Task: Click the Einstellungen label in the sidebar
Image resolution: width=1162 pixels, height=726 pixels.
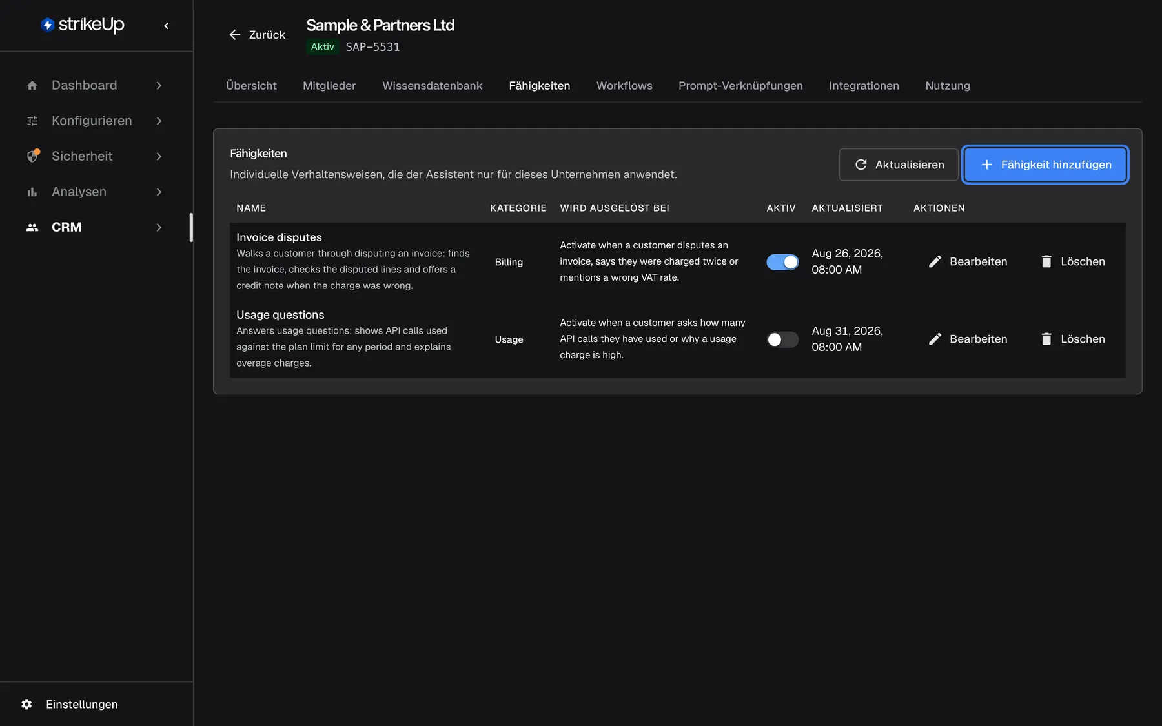Action: click(82, 704)
